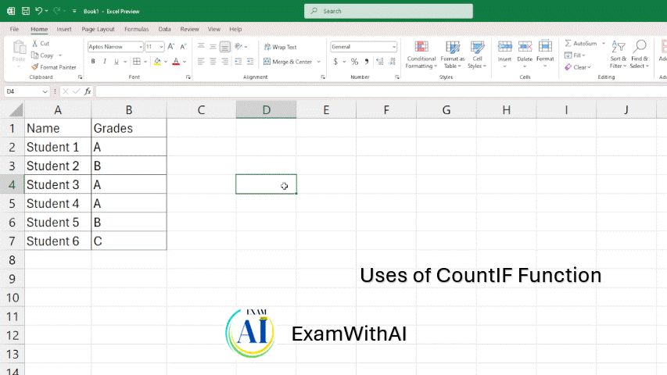Set Top Align for cell

click(x=201, y=47)
